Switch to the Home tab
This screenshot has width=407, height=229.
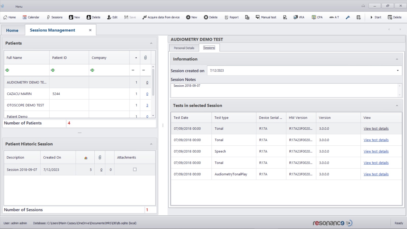12,30
